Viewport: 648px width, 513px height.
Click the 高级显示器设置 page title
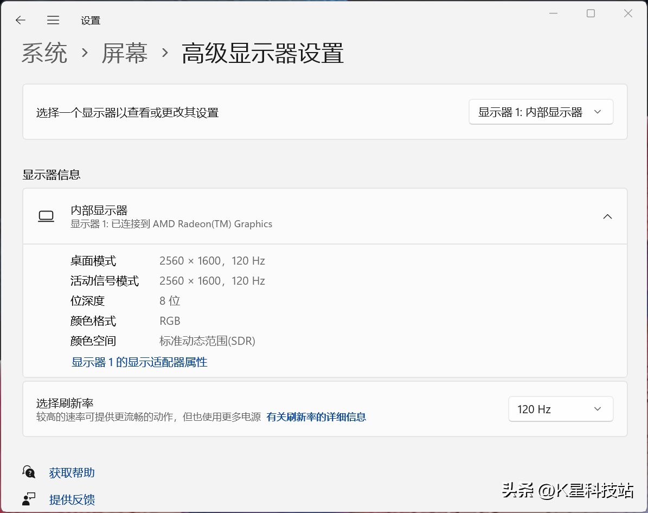pyautogui.click(x=262, y=53)
